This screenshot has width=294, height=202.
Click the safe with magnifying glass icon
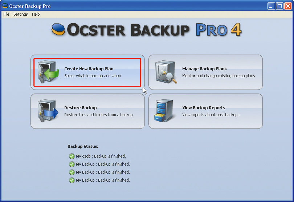tap(166, 72)
